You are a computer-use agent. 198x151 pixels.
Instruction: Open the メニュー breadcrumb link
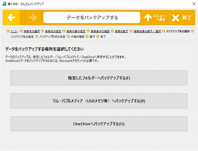[14, 31]
